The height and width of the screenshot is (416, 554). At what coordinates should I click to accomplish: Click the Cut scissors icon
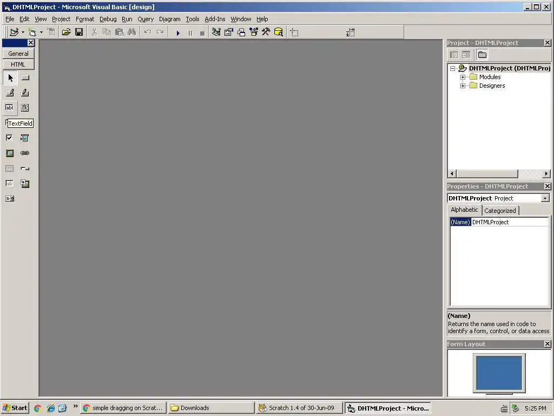coord(94,32)
